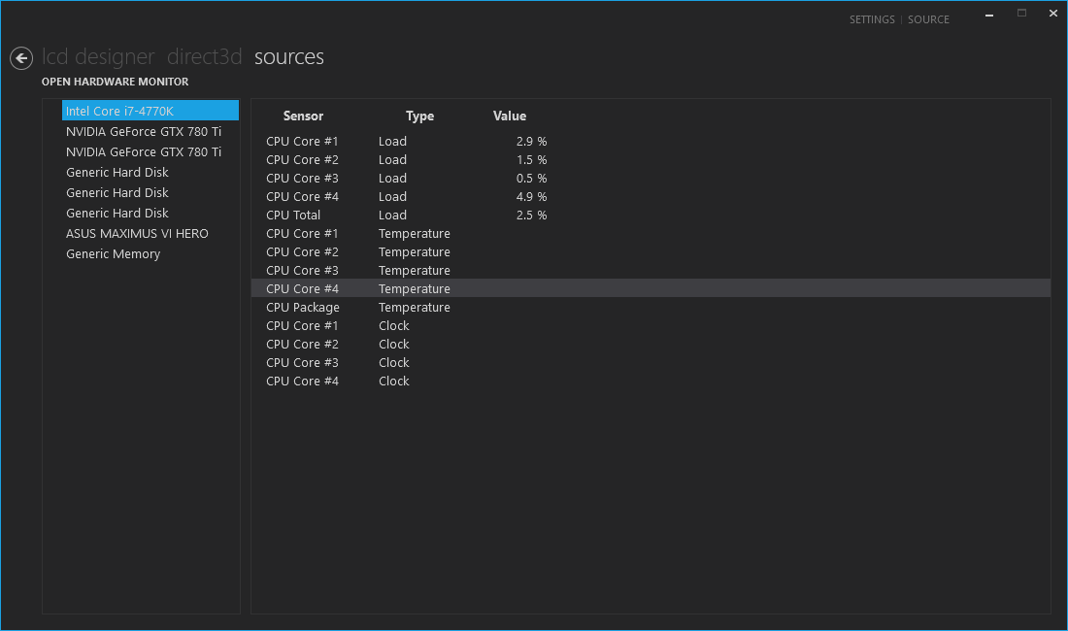Screen dimensions: 1068x631
Task: Open the SOURCE link
Action: 928,19
